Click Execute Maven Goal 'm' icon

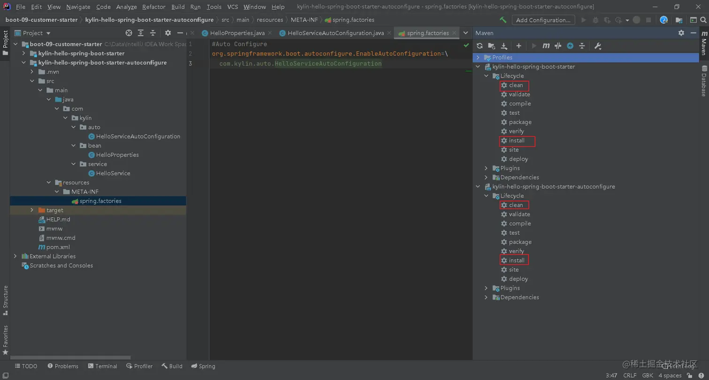click(x=546, y=46)
